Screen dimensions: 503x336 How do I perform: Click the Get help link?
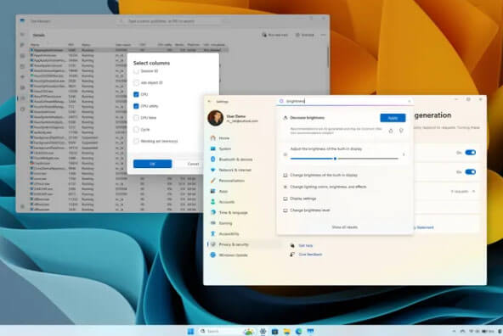305,246
